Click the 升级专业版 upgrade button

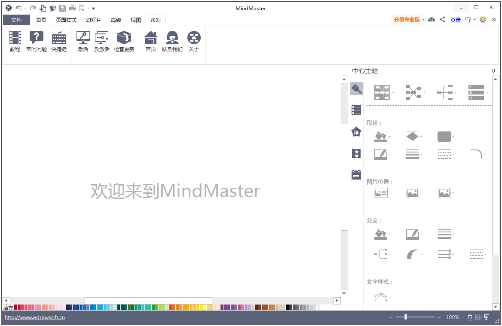[x=407, y=19]
